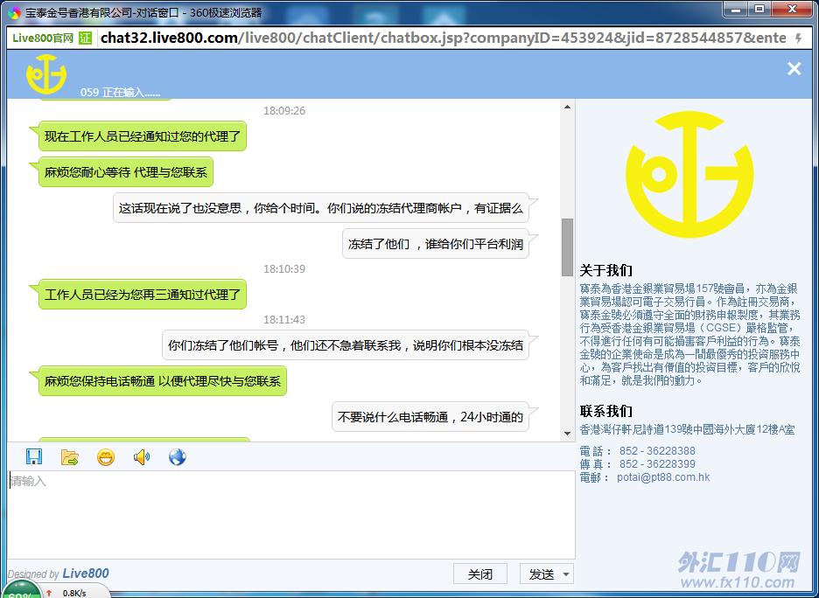The width and height of the screenshot is (819, 598).
Task: Click the large yellow logo in sidebar
Action: tap(689, 174)
